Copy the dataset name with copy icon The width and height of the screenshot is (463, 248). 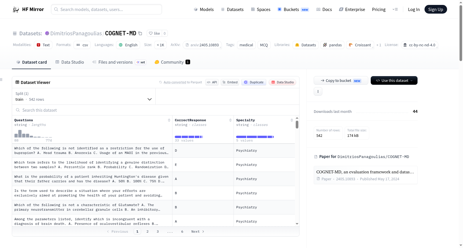point(140,33)
